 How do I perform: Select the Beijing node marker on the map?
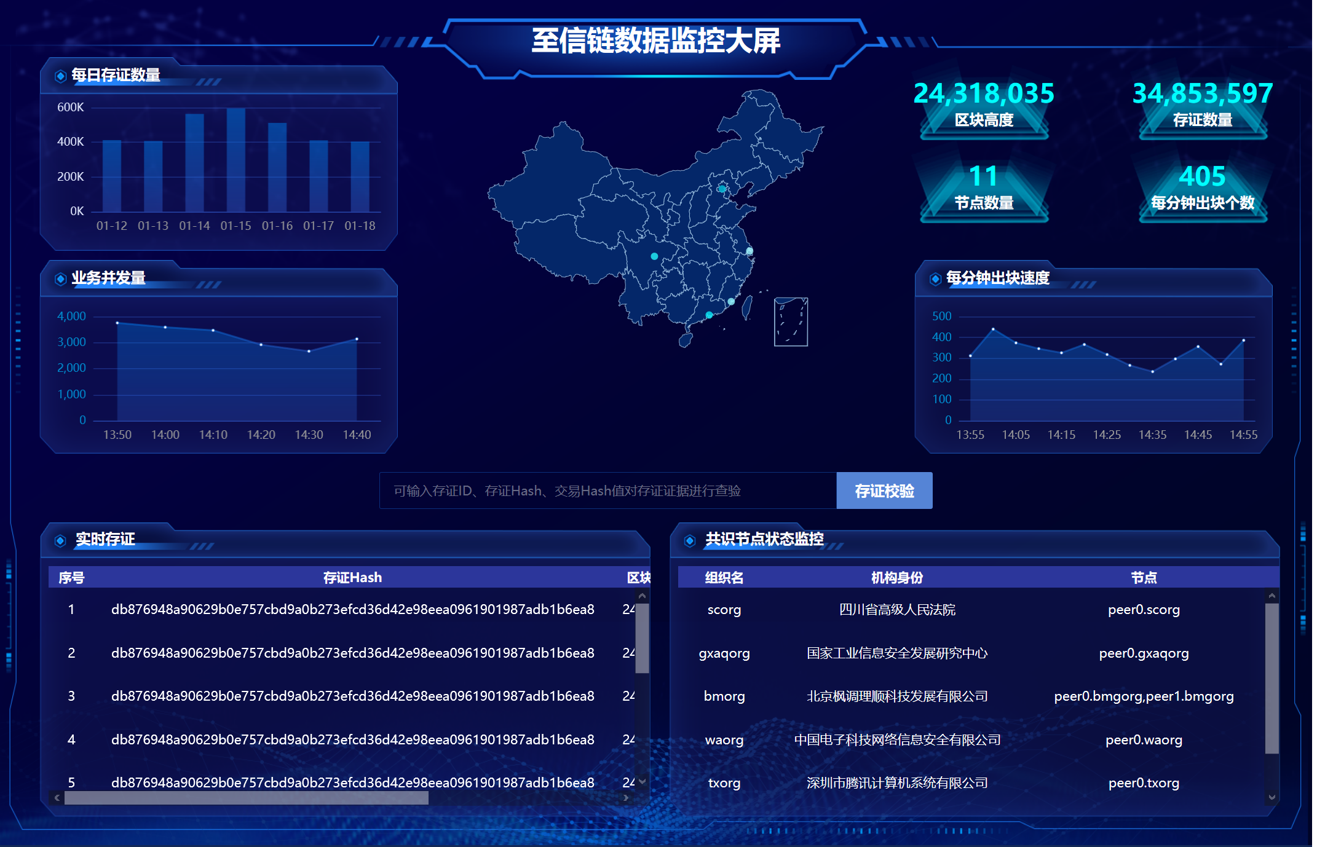(722, 189)
